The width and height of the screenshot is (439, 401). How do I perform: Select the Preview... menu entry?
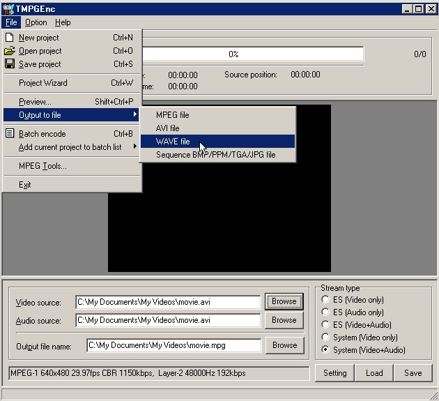click(71, 102)
